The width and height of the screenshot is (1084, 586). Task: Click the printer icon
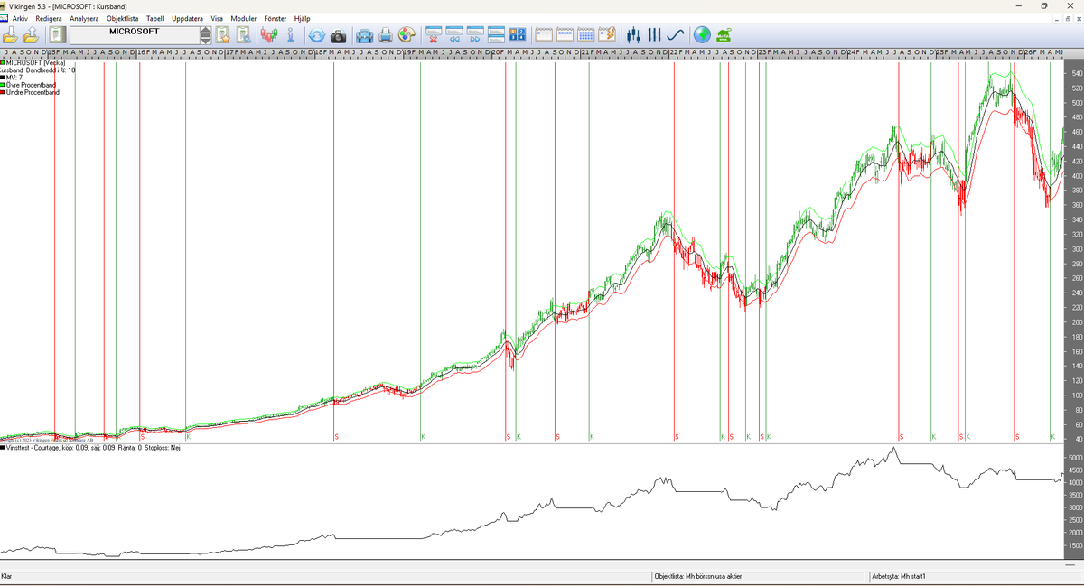(386, 35)
